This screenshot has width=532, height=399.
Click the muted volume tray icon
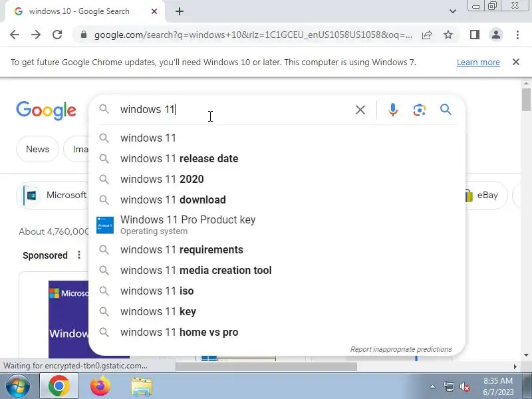(464, 386)
